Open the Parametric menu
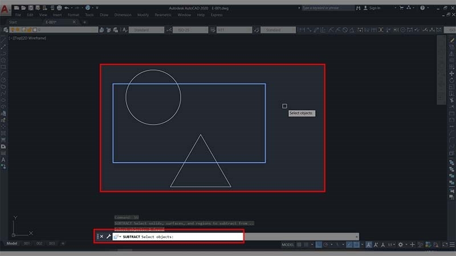The width and height of the screenshot is (456, 256). click(x=163, y=15)
